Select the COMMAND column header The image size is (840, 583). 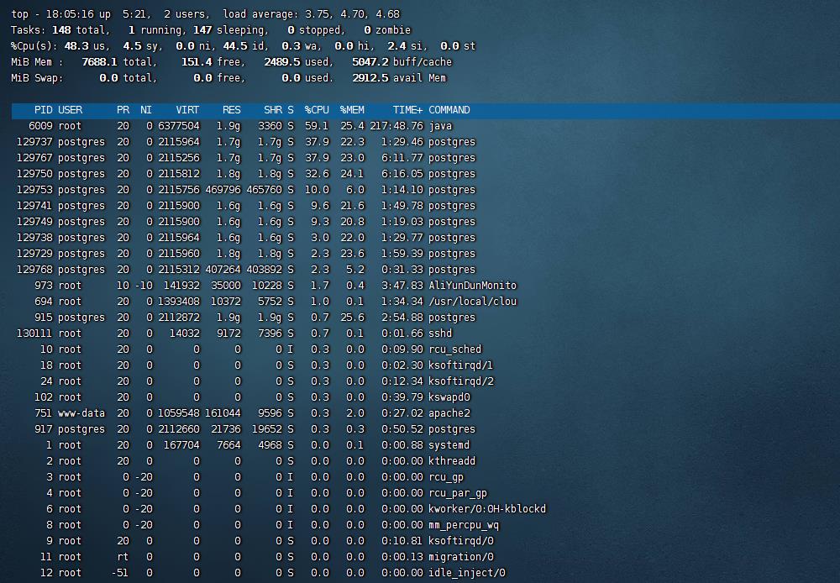pos(449,110)
